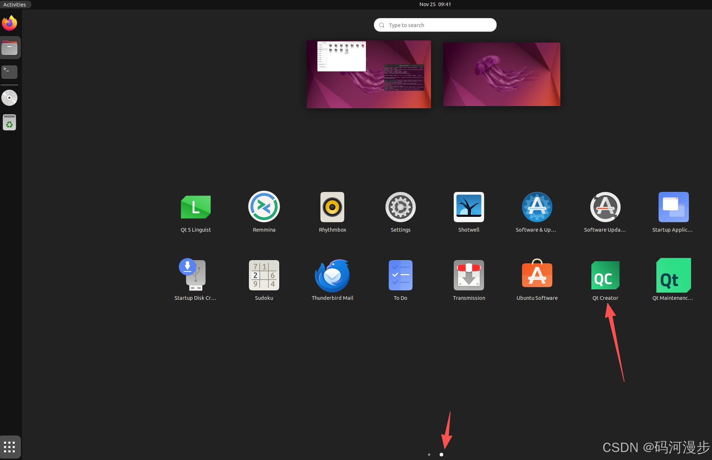
Task: Open Qt 5 Linguist app
Action: [x=195, y=207]
